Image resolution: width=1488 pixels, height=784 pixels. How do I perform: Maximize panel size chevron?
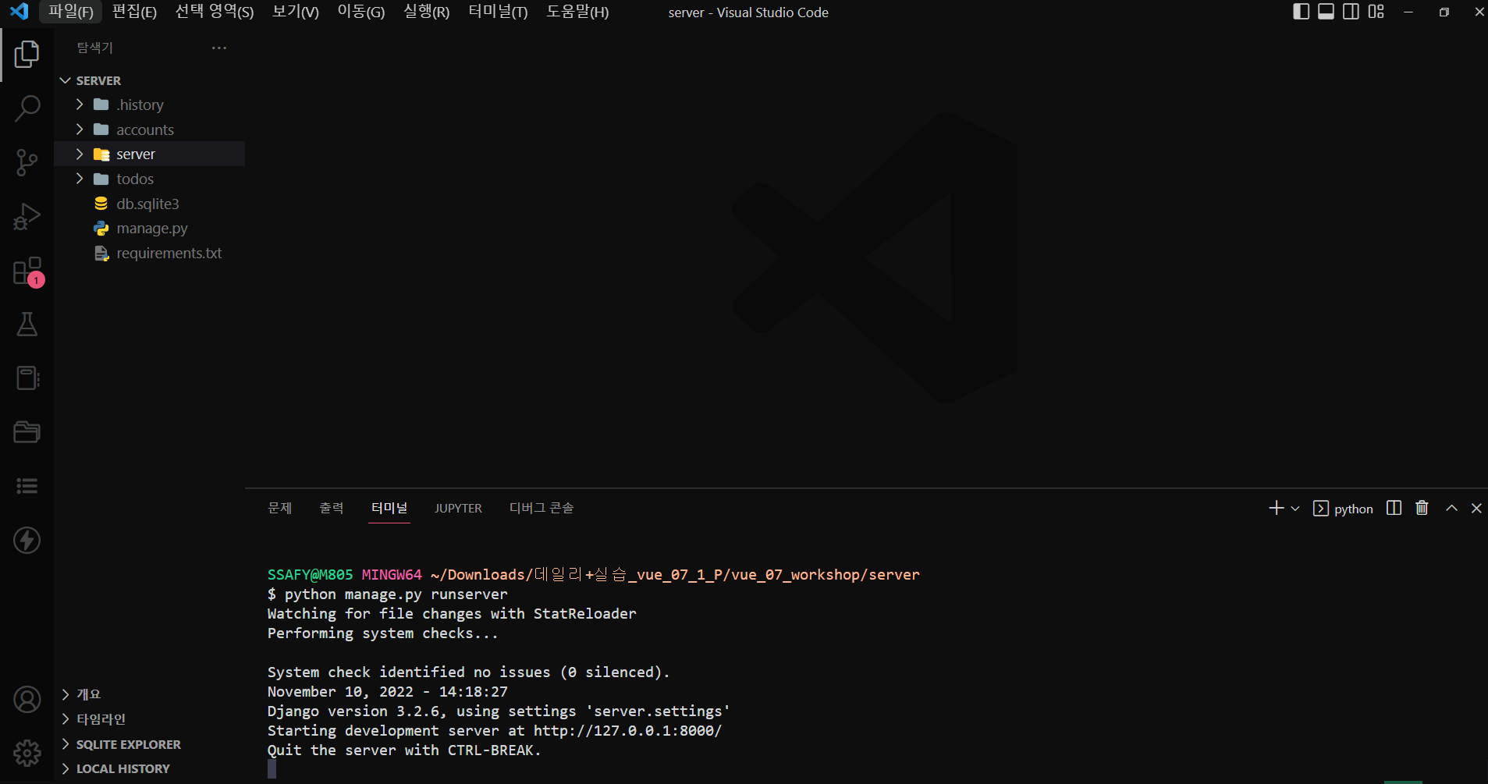click(1451, 508)
